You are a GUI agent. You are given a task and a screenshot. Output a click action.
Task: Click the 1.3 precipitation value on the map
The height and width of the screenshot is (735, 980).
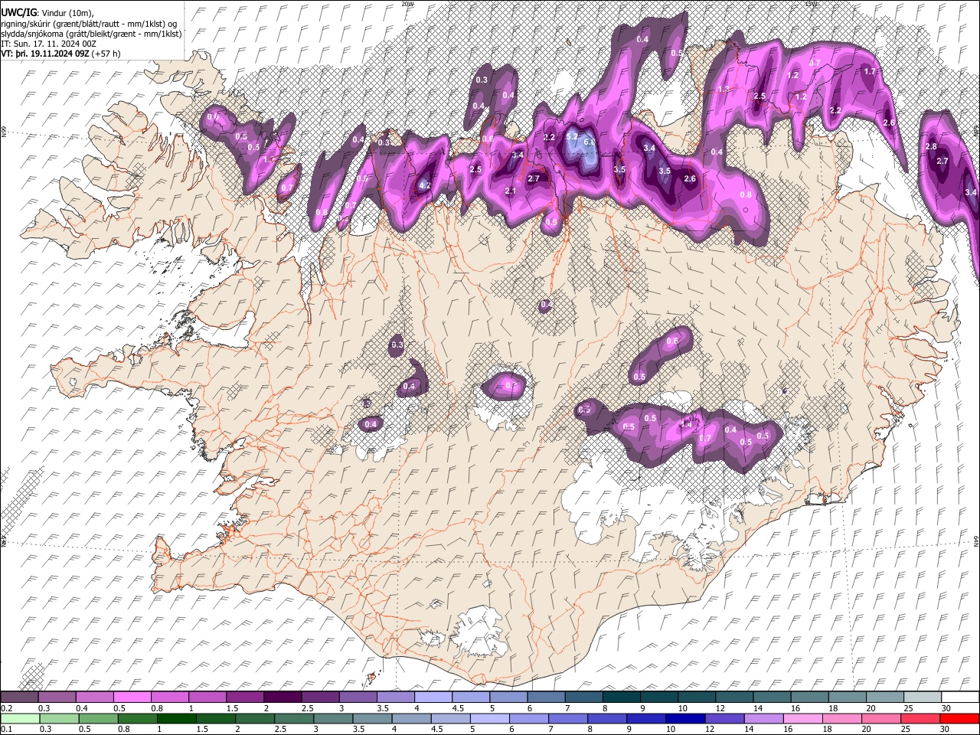pos(724,89)
